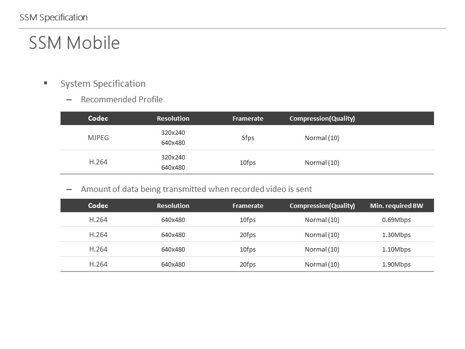465x349 pixels.
Task: Click "10fps" in the 0.69Mbps row
Action: [248, 220]
